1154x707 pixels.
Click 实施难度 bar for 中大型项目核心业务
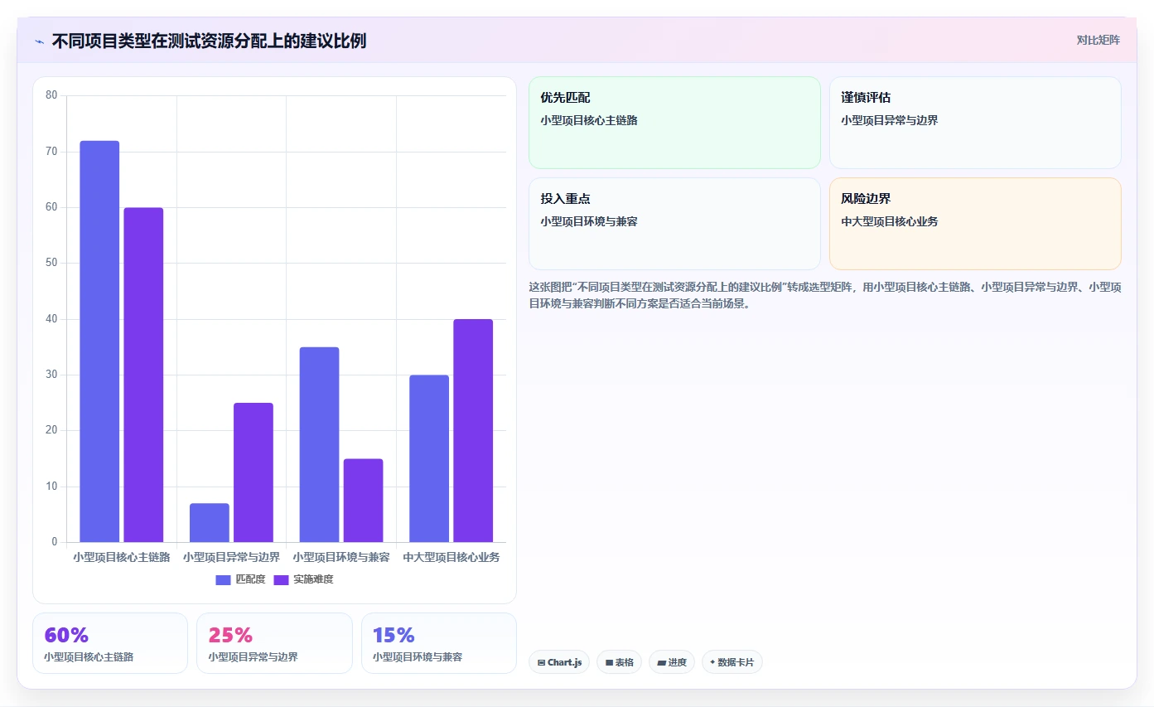coord(473,431)
